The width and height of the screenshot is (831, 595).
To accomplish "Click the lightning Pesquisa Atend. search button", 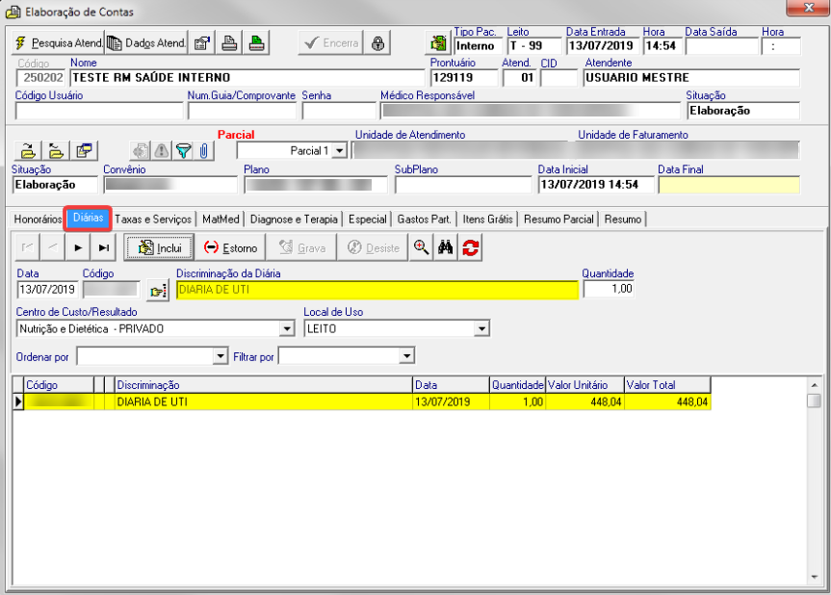I will (58, 43).
